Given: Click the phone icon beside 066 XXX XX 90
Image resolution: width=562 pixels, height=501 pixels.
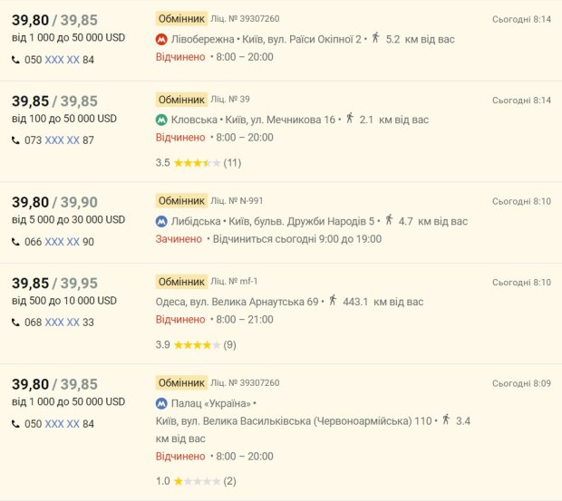Looking at the screenshot, I should pos(15,242).
